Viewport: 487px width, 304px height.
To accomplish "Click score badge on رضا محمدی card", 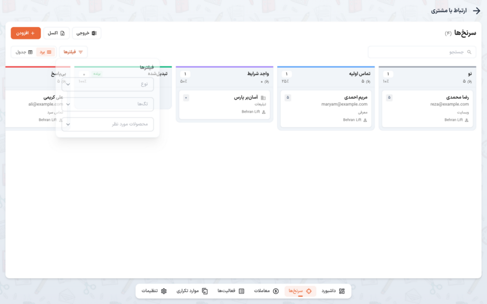I will pos(389,97).
